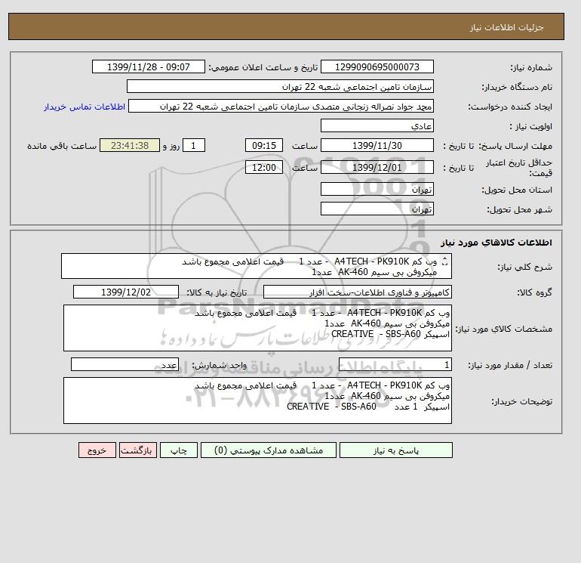Open مشاهده مدارک پیوستی (0) button
The width and height of the screenshot is (581, 563).
pyautogui.click(x=269, y=450)
